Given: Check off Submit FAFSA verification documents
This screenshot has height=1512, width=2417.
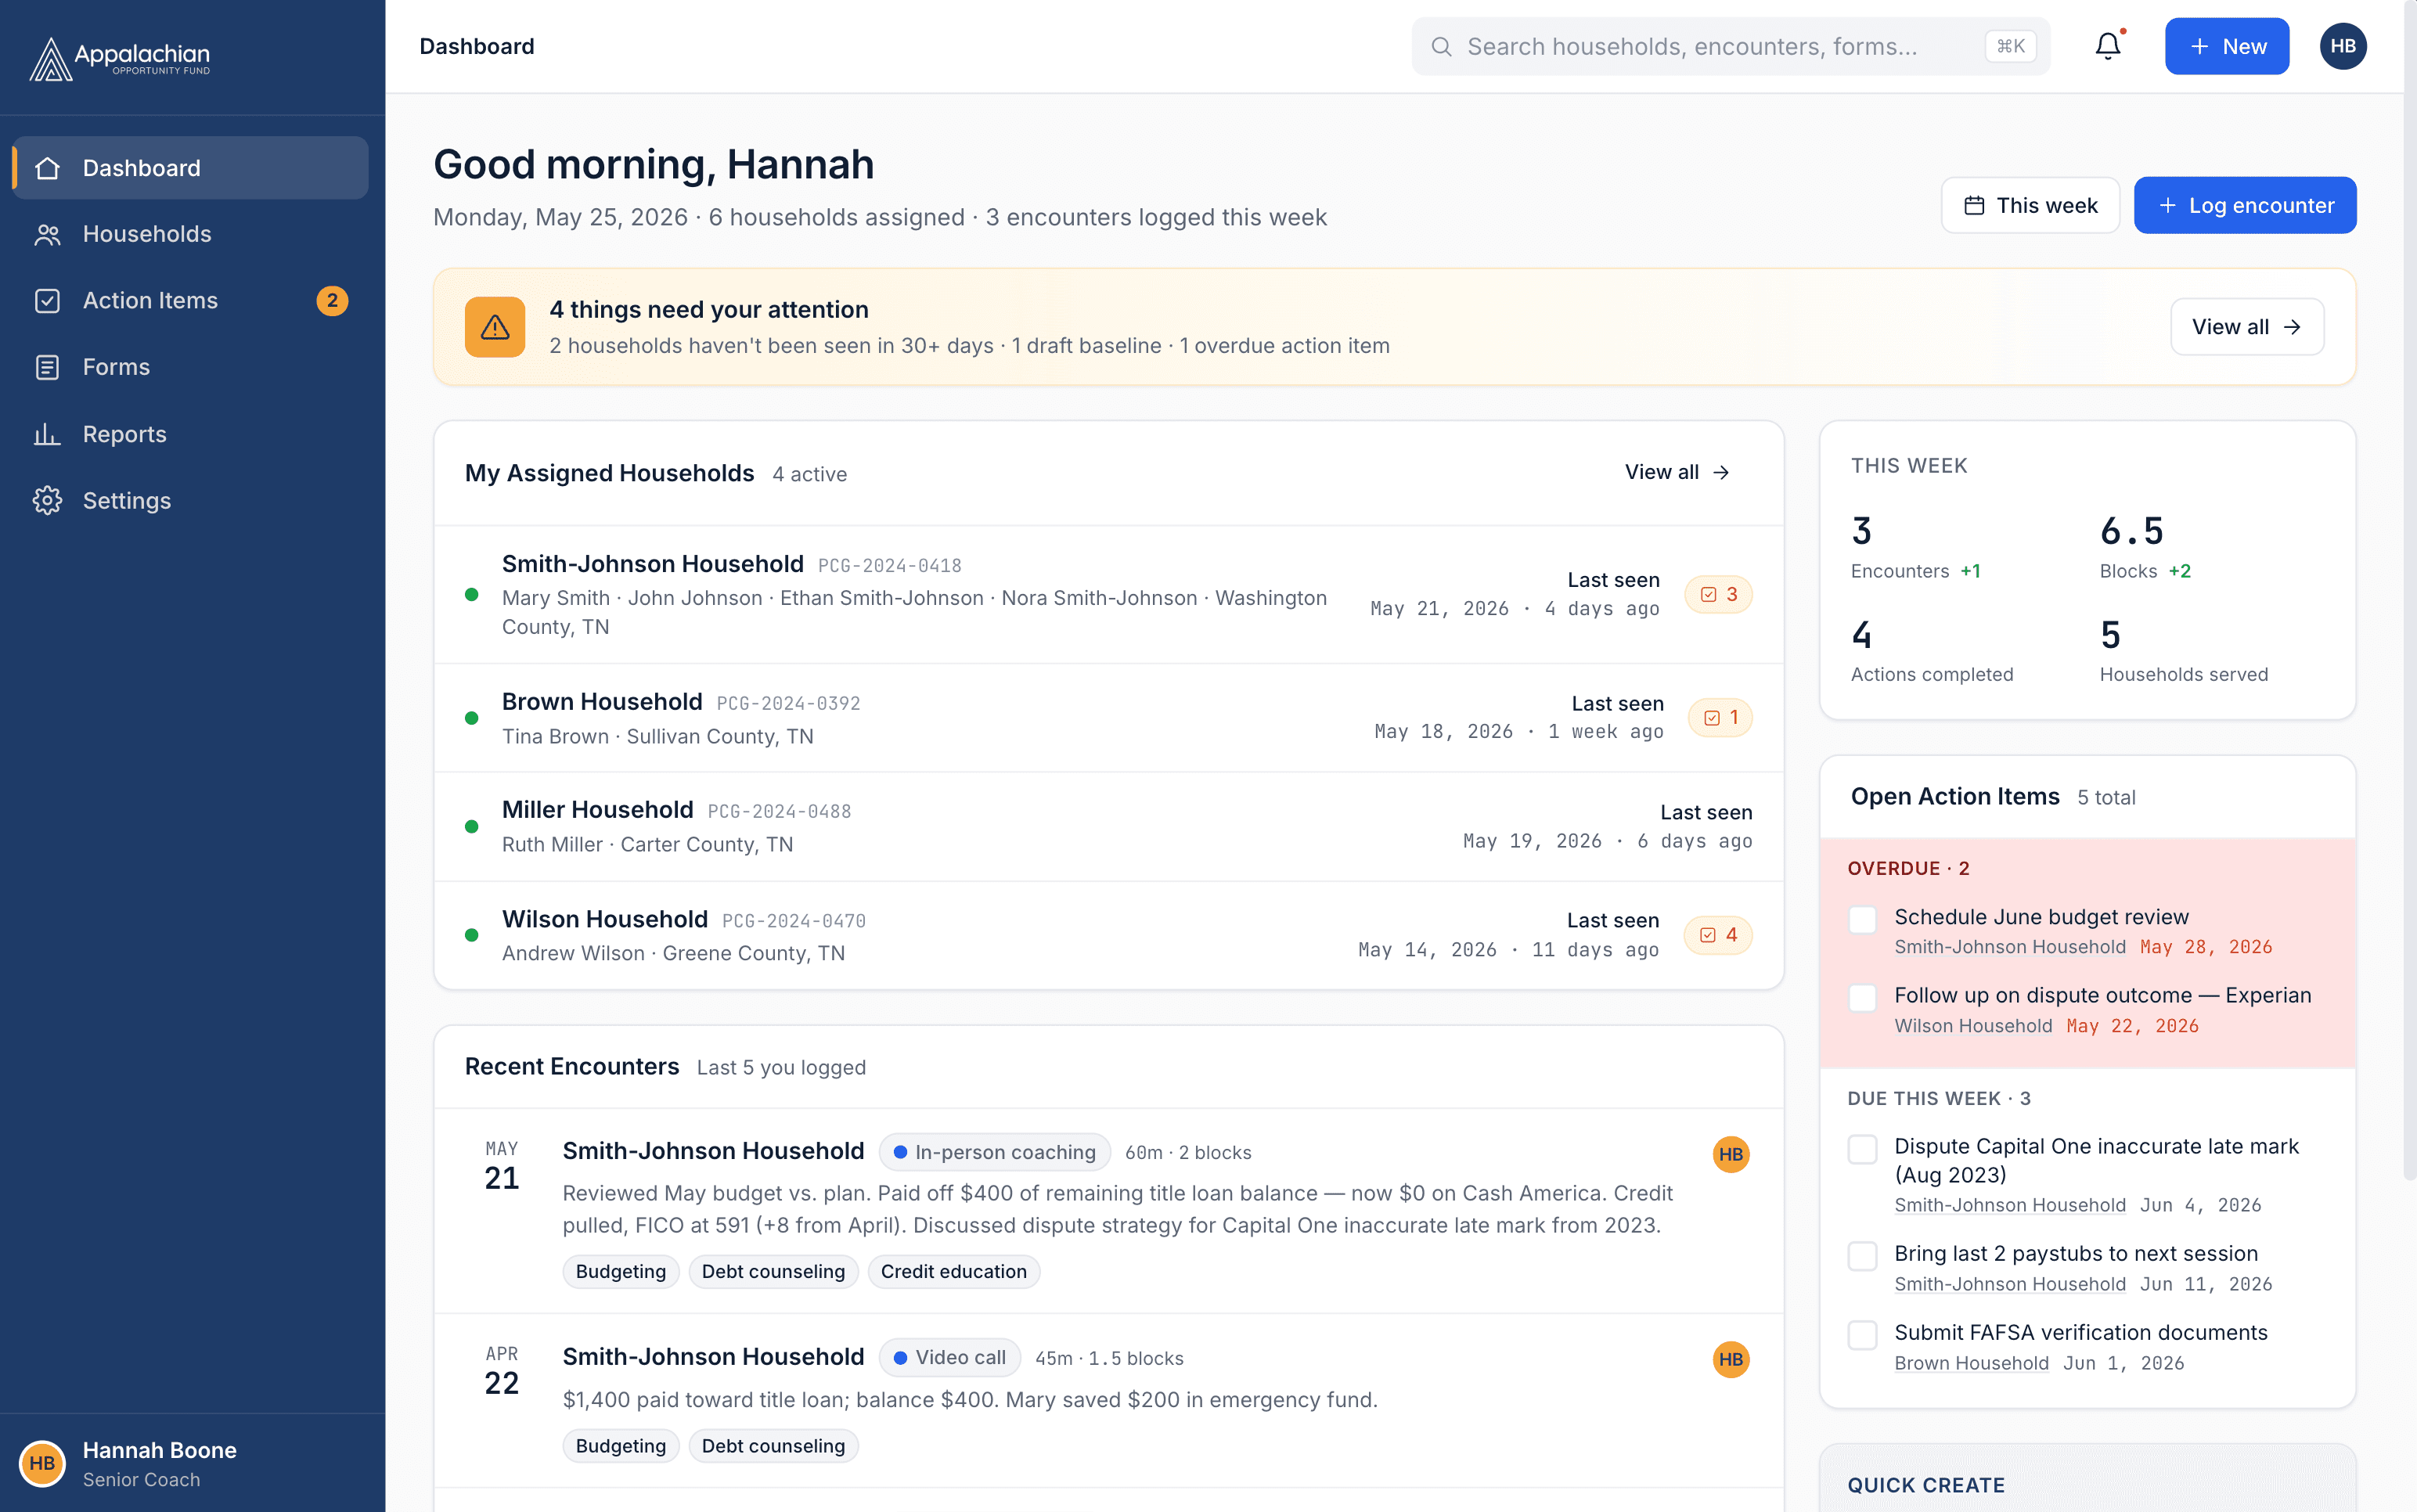Looking at the screenshot, I should click(x=1862, y=1335).
